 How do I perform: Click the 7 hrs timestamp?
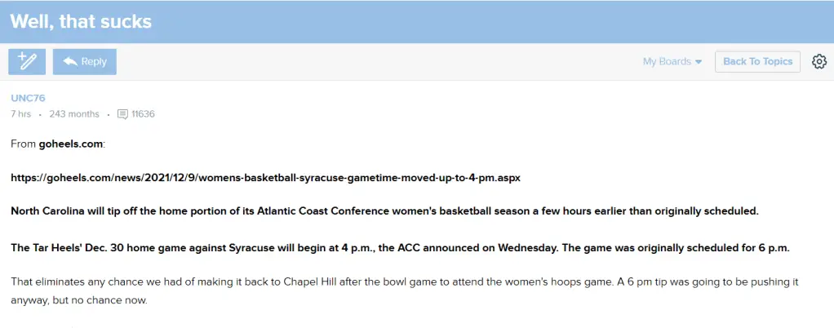click(x=20, y=114)
